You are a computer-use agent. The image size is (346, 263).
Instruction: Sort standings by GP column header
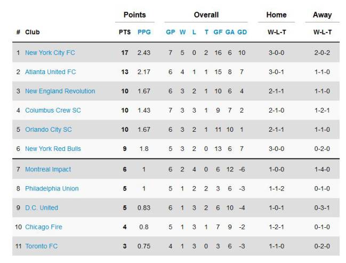(x=171, y=32)
